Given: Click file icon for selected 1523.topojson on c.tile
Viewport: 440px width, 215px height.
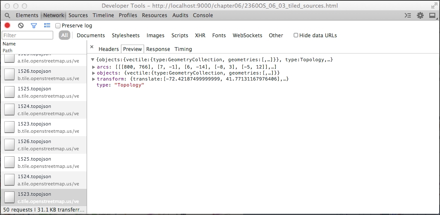Looking at the screenshot, I should point(9,197).
